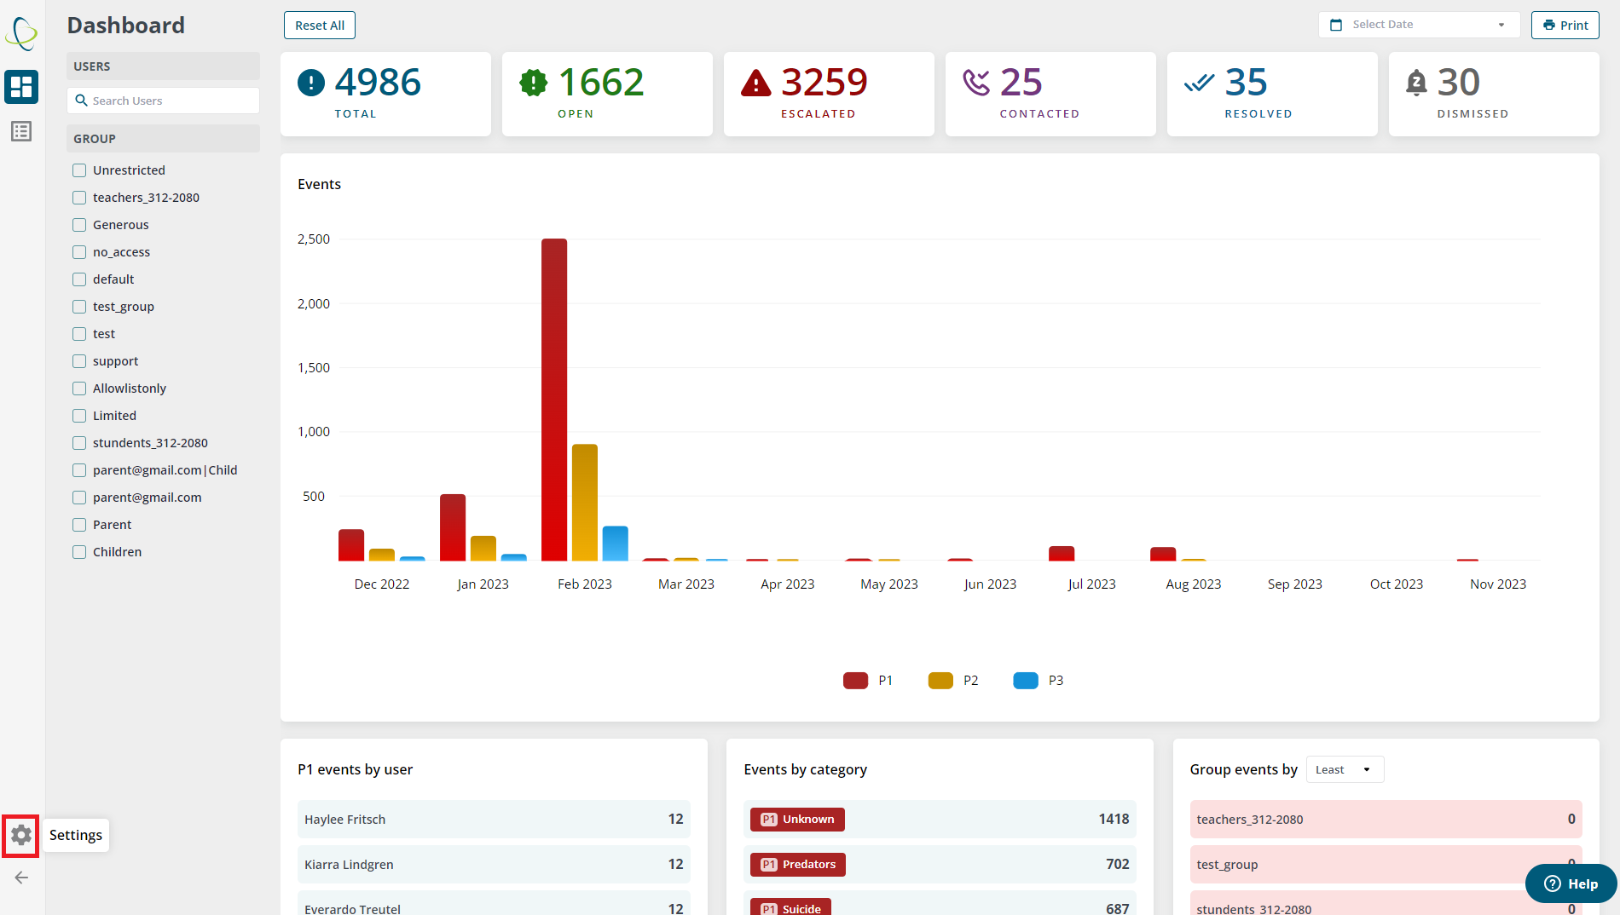Screen dimensions: 1620x915
Task: Open the Dashboard grid icon in sidebar
Action: [x=21, y=87]
